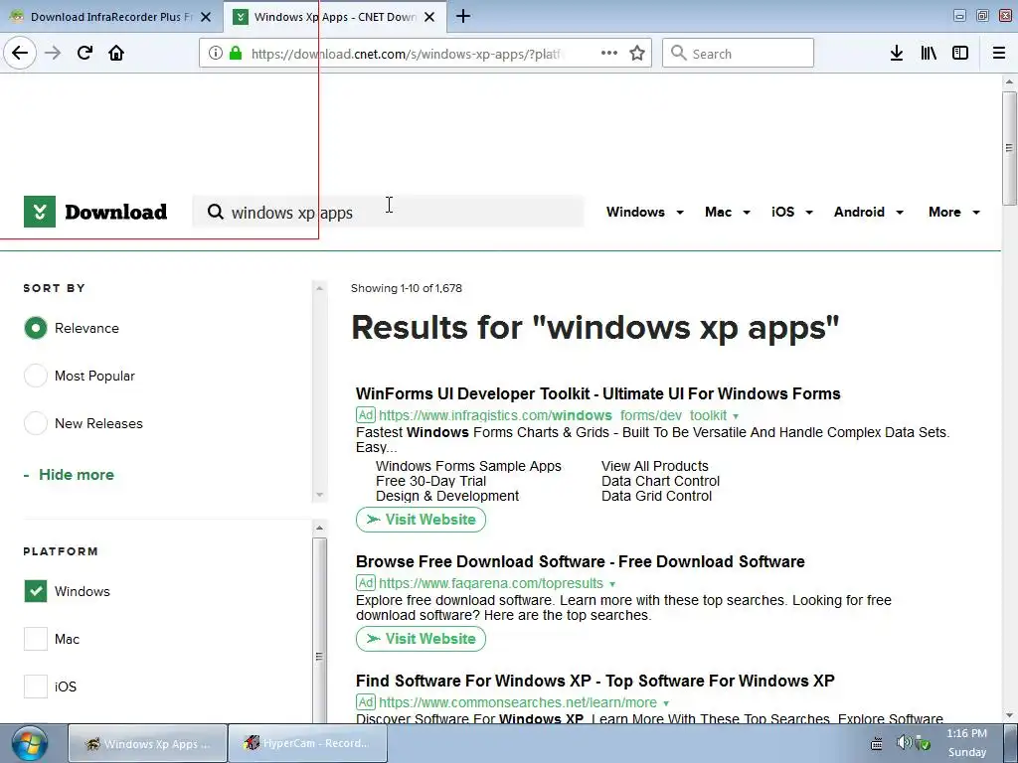Open HyperCam Record taskbar button
1018x763 pixels.
(x=308, y=743)
